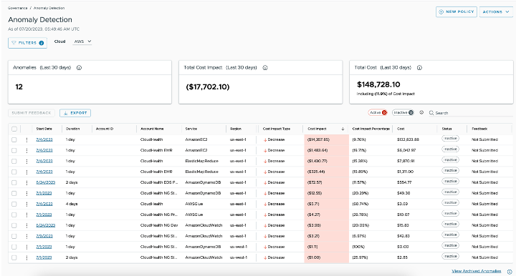Click info icon beside Anomalies heading
This screenshot has width=516, height=276.
[x=79, y=68]
